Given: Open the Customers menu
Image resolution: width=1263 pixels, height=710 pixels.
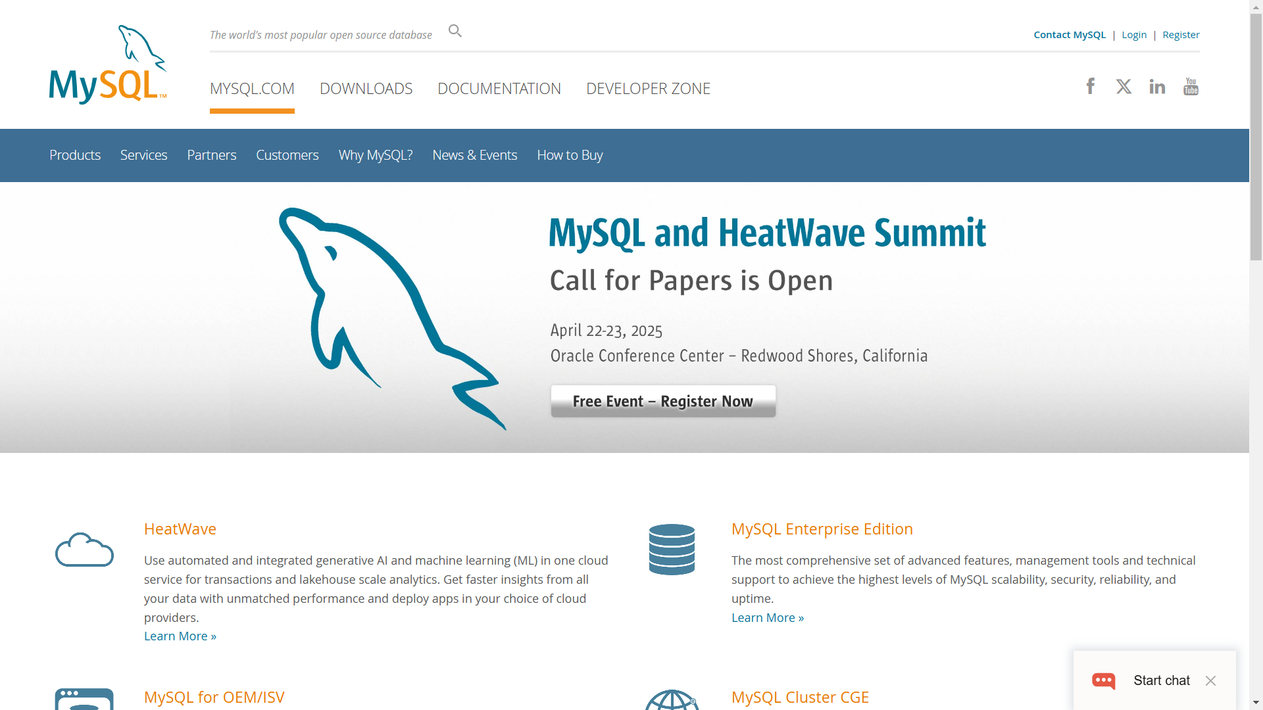Looking at the screenshot, I should [x=287, y=155].
